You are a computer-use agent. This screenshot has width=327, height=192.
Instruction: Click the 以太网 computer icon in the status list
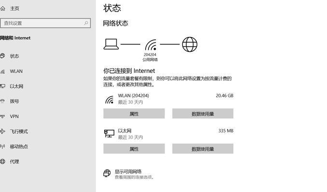(109, 133)
